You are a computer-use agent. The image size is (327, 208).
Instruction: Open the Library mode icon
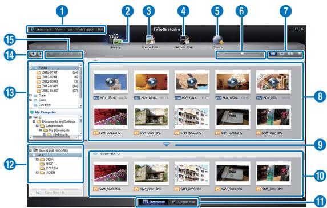115,39
